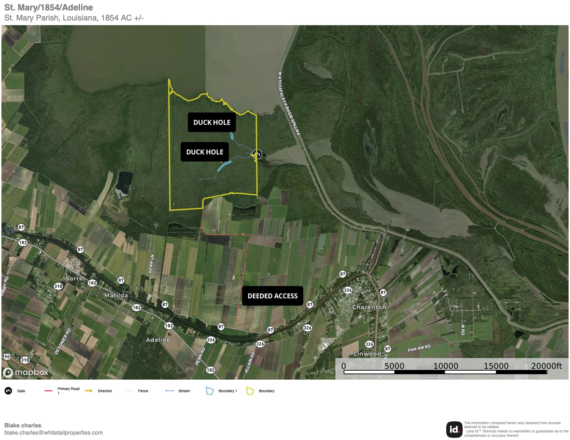Click the St. Mary/1854/Adeline map title
Viewport: 570px width, 440px height.
(49, 8)
